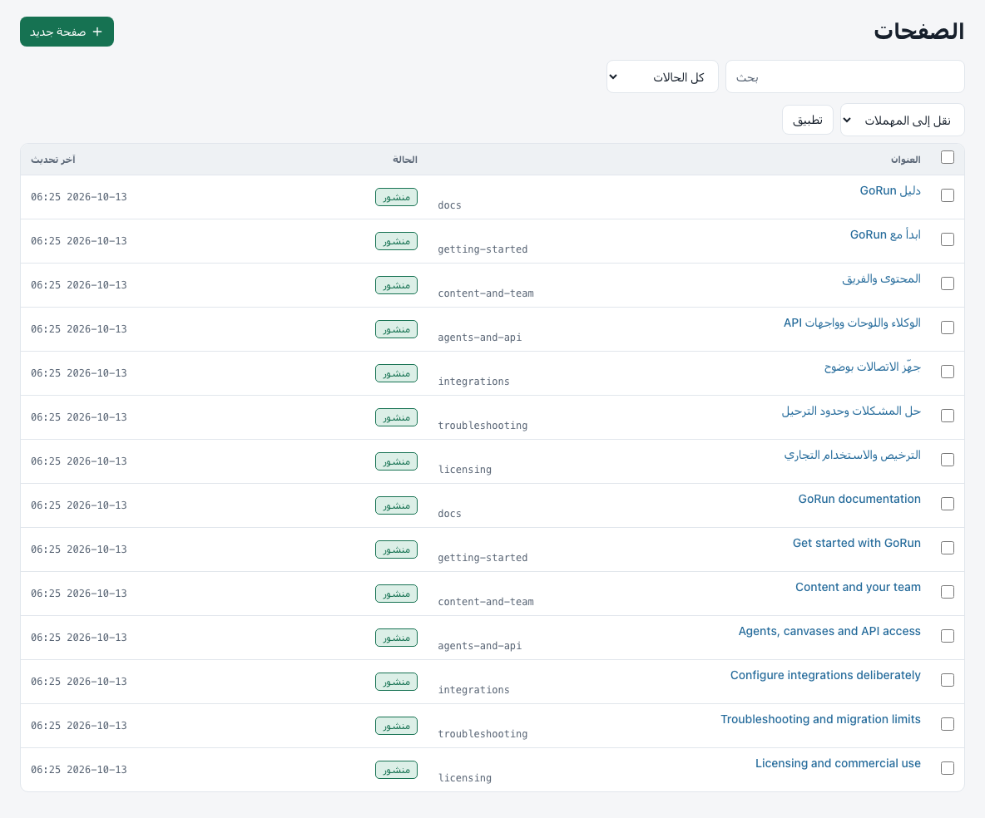Tick the جهّز الاتصالات بوضوح checkbox
The width and height of the screenshot is (985, 818).
tap(948, 372)
